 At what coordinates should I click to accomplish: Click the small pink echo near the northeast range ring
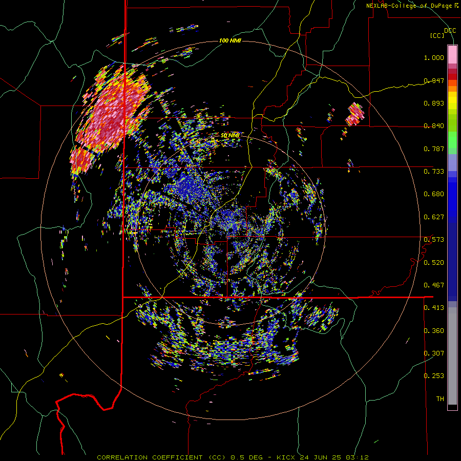click(355, 114)
